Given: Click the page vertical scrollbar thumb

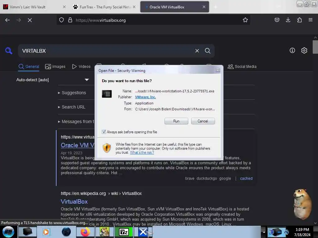Looking at the screenshot, I should point(315,47).
